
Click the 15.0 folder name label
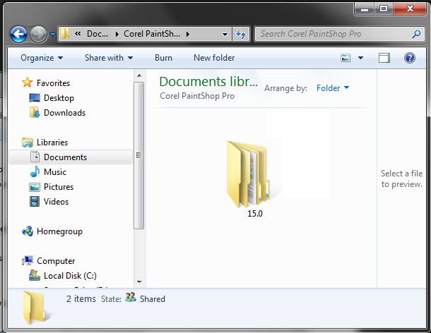click(255, 214)
